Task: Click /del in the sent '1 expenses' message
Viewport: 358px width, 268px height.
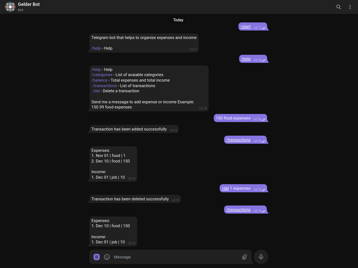Action: [225, 188]
